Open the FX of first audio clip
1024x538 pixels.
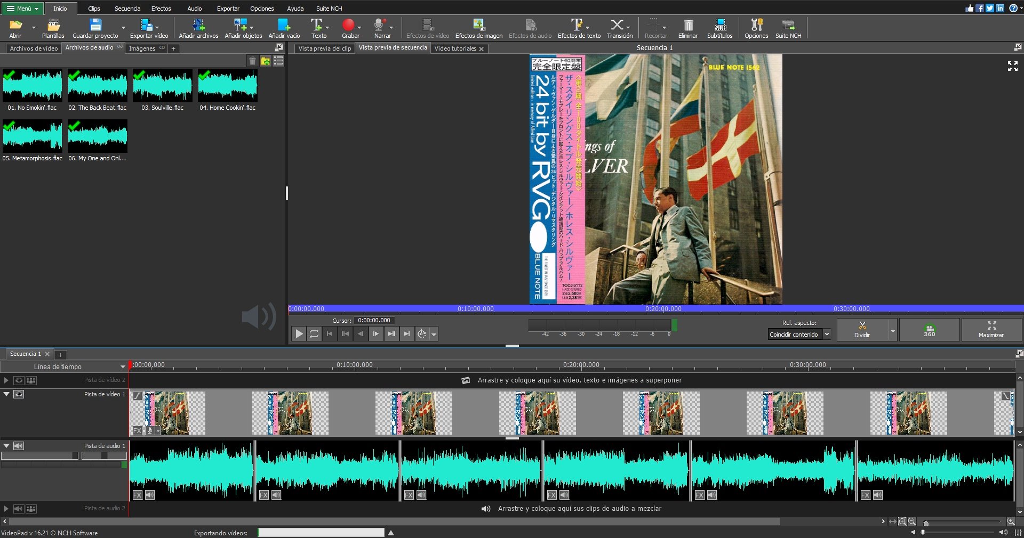pos(138,495)
